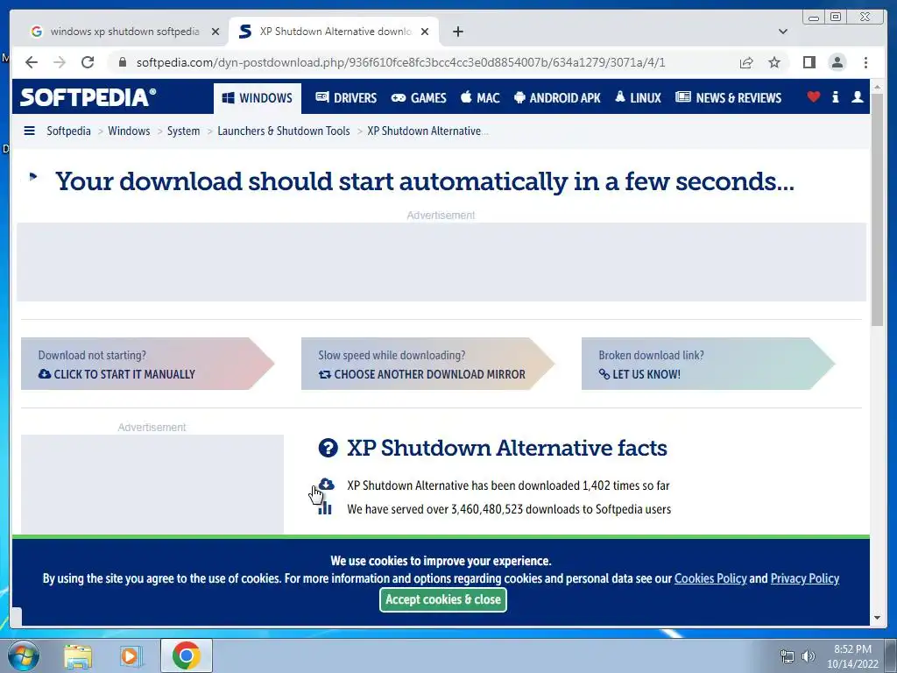The image size is (897, 673).
Task: Open the Privacy Policy link
Action: [805, 578]
